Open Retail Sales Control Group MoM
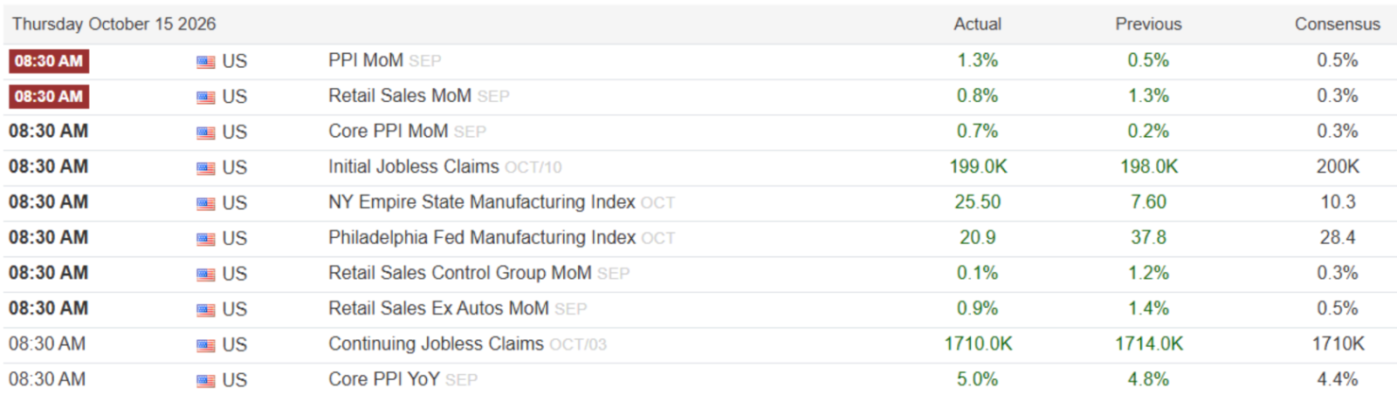This screenshot has height=394, width=1397. tap(460, 273)
